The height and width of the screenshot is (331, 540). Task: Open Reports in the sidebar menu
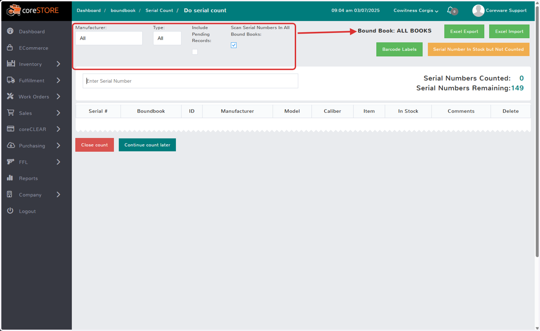(x=28, y=179)
